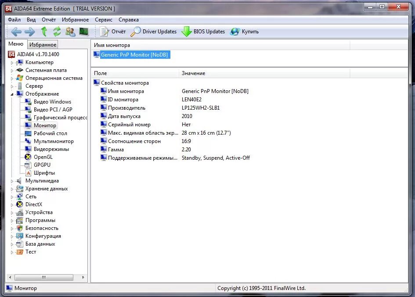Expand the Мультимедиа tree node
Viewport: 415px width, 297px height.
click(12, 182)
